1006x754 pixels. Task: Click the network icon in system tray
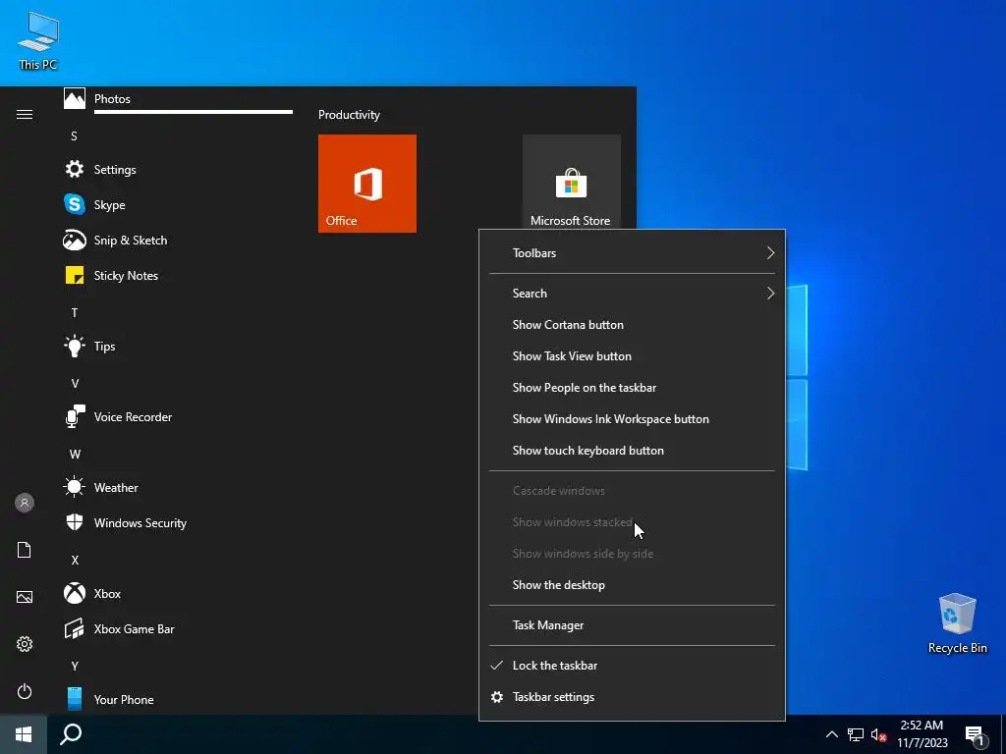[856, 734]
